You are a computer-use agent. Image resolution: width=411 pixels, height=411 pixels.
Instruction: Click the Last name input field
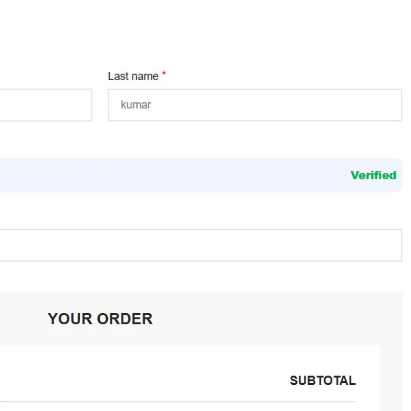click(255, 105)
